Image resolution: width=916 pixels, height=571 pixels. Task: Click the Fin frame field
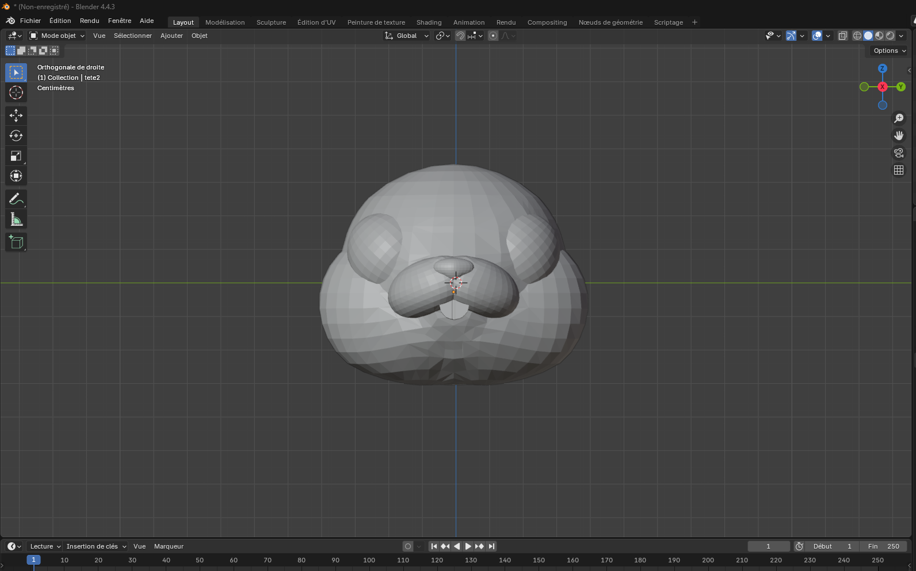pos(883,546)
